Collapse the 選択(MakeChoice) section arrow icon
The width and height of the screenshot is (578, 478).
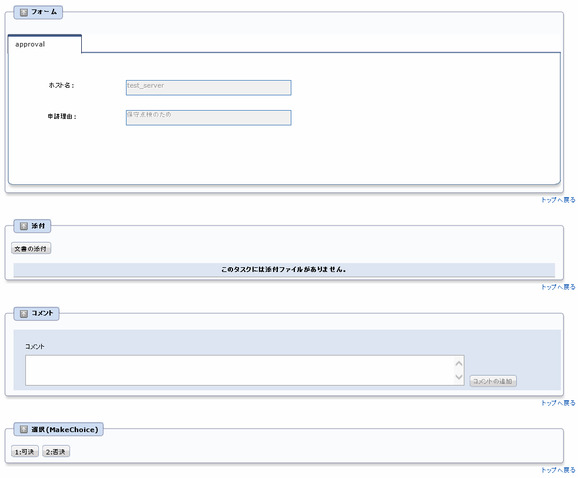(24, 429)
